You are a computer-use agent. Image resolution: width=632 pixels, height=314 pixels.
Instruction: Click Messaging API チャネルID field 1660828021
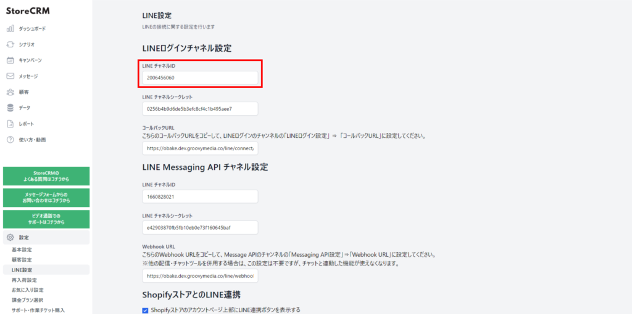200,196
